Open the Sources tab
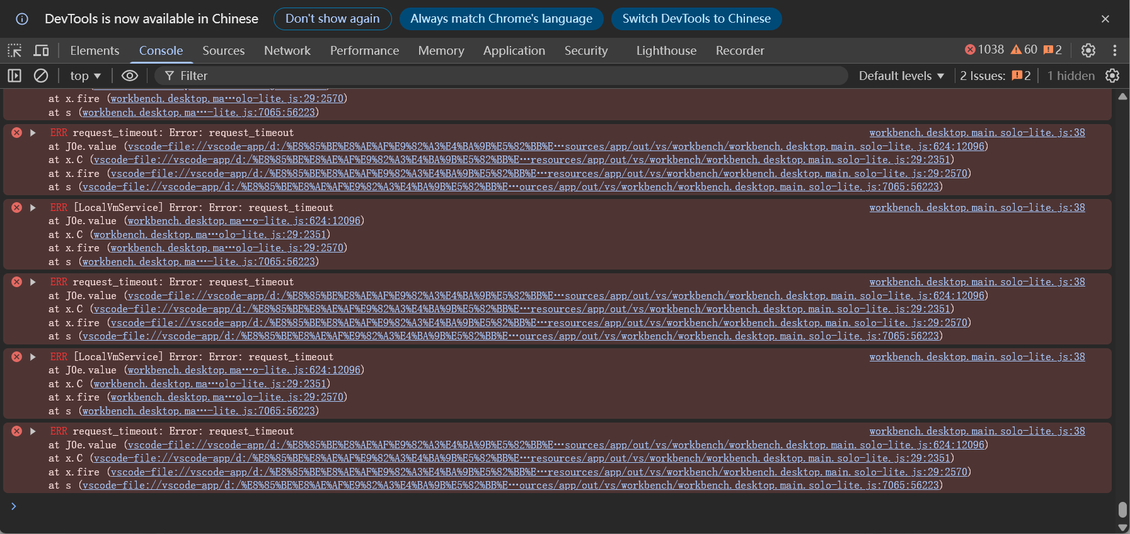Viewport: 1130px width, 534px height. click(223, 50)
